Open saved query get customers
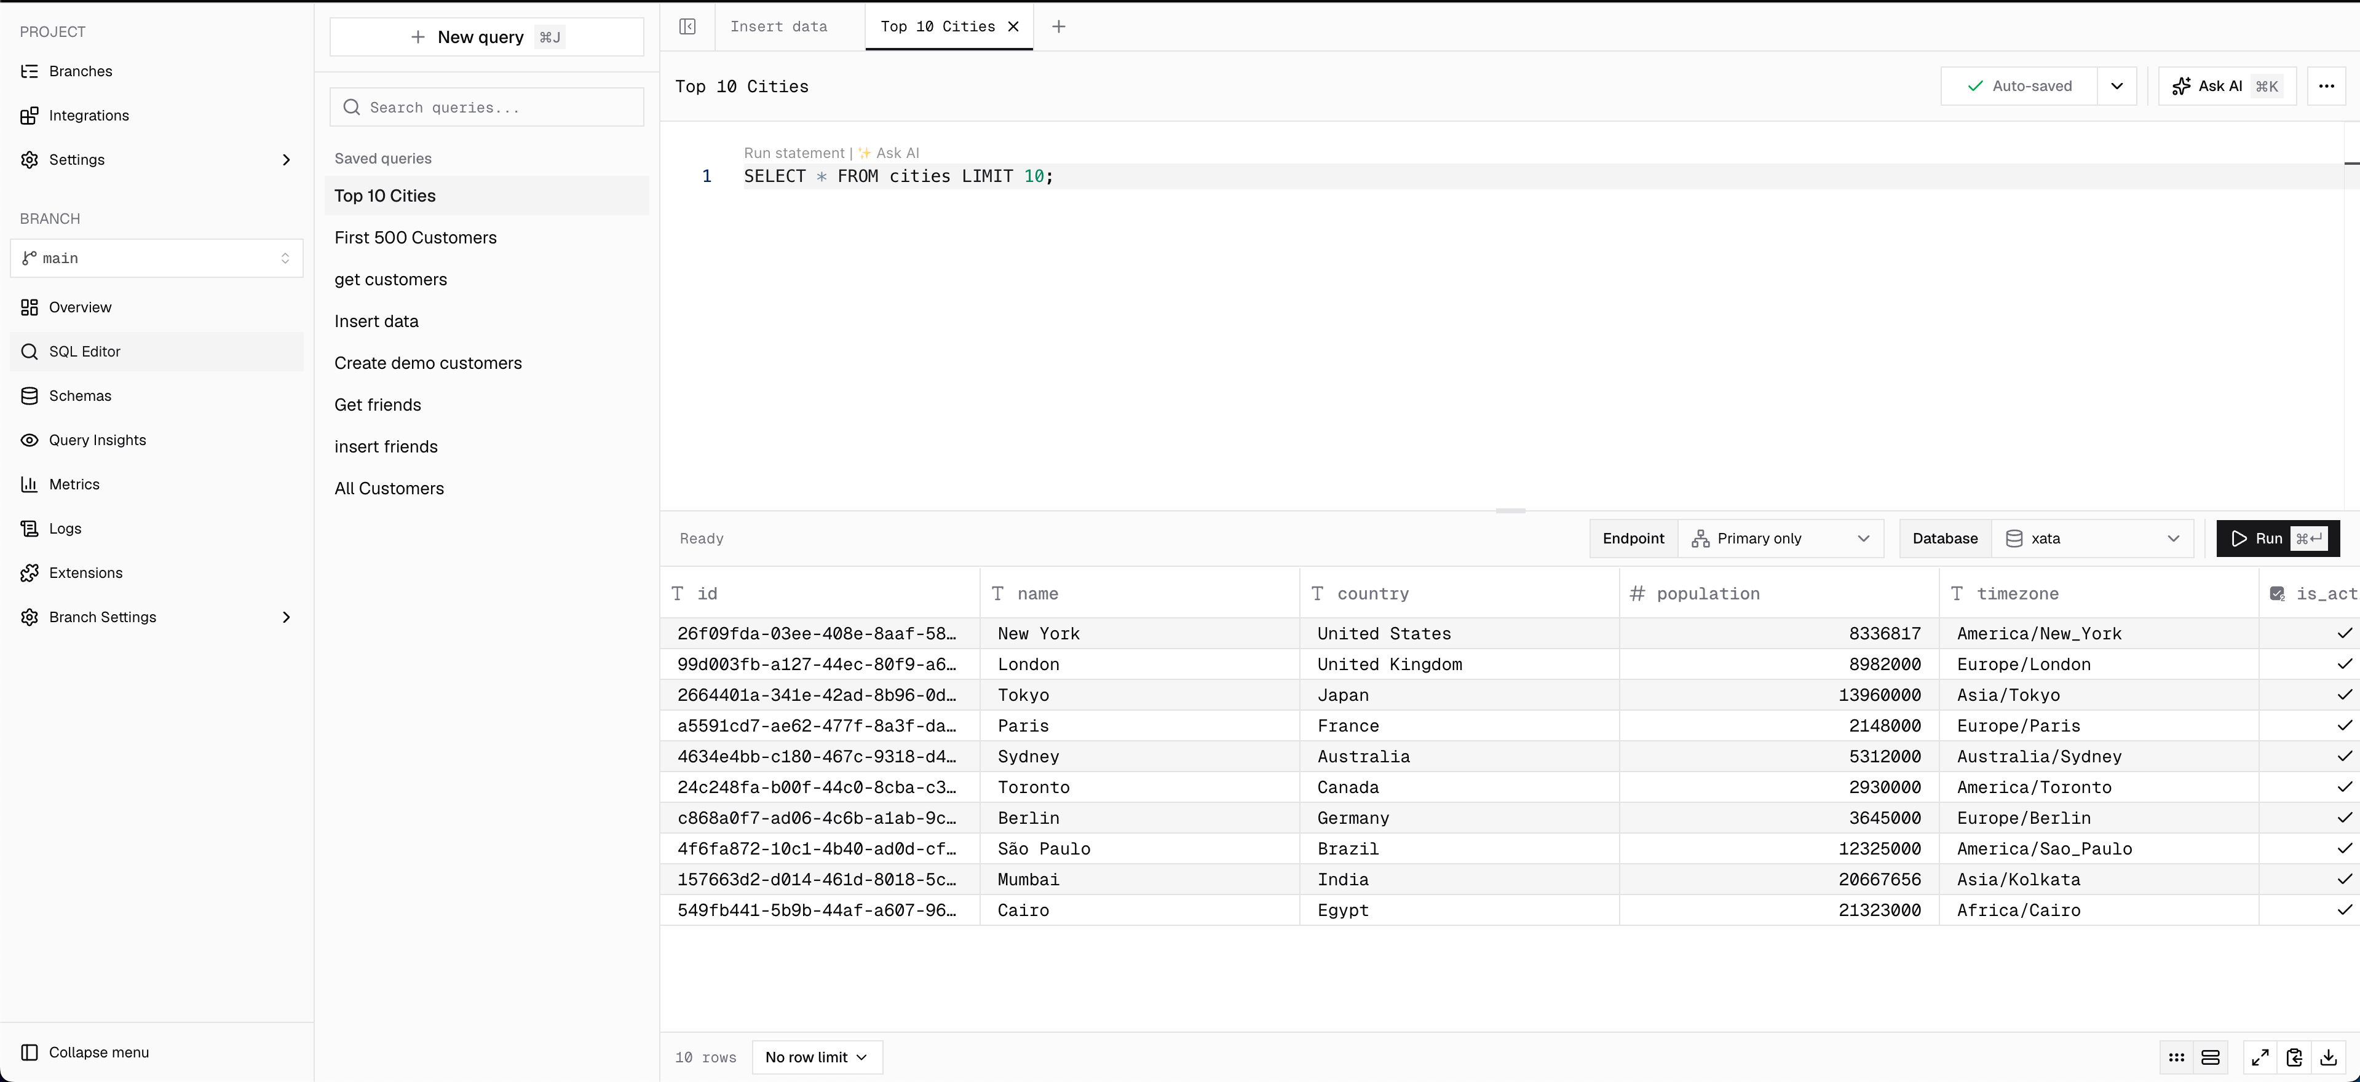This screenshot has height=1082, width=2360. tap(486, 280)
